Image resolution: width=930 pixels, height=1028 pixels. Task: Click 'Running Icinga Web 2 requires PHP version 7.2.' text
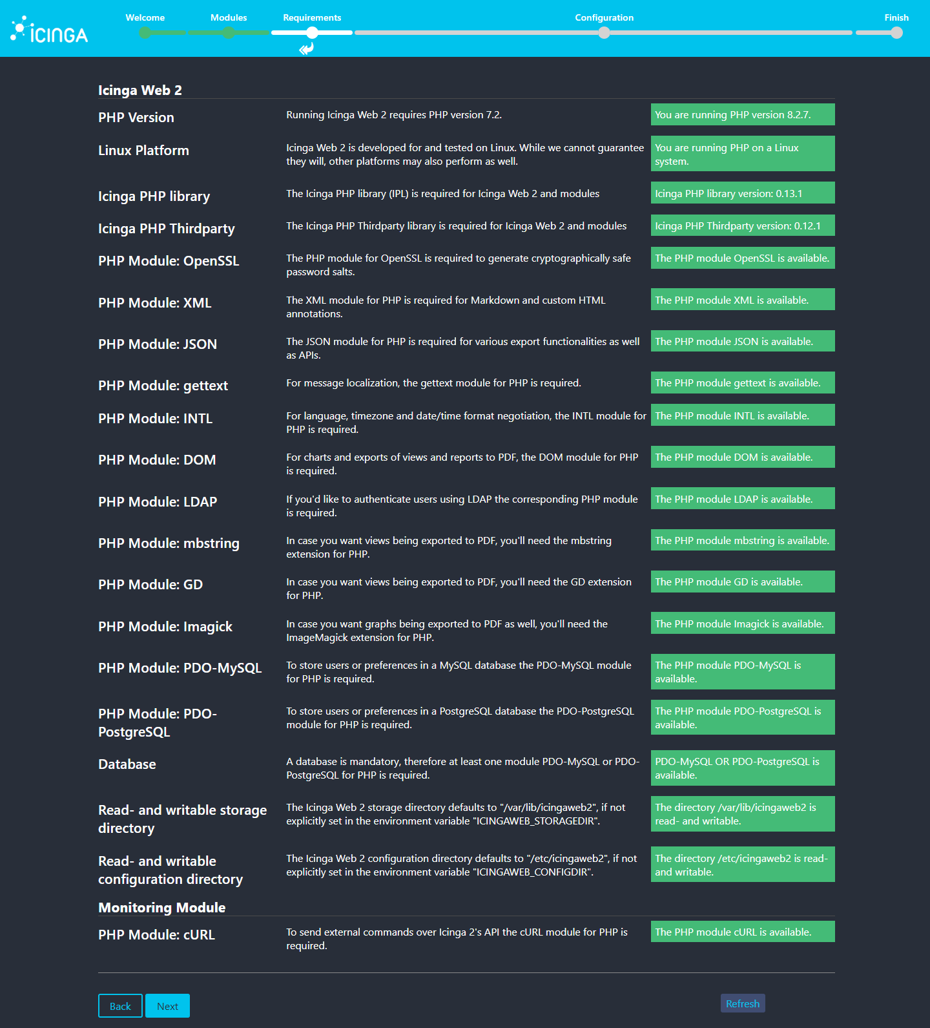394,115
